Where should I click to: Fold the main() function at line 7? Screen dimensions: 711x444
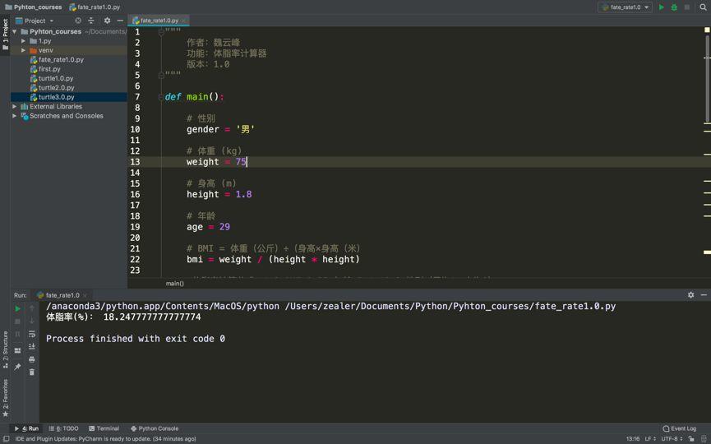point(161,96)
